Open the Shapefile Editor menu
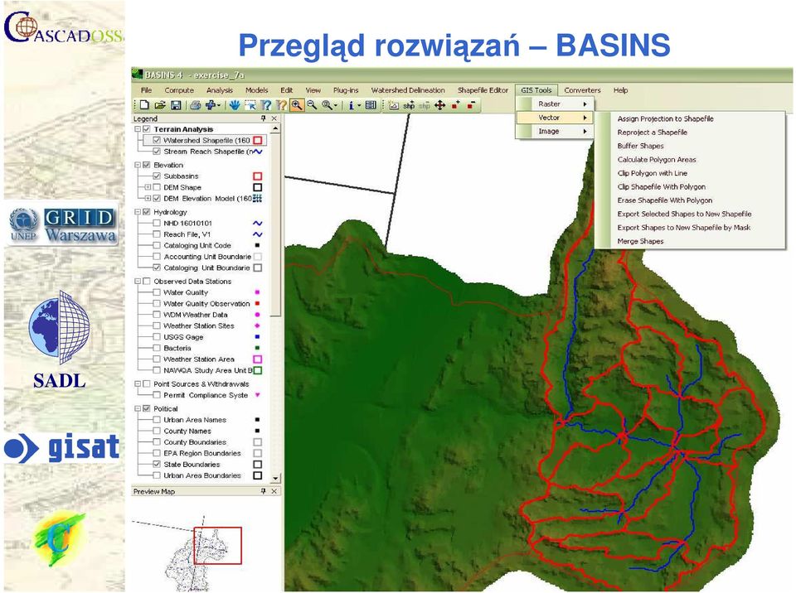This screenshot has height=593, width=796. [x=483, y=90]
